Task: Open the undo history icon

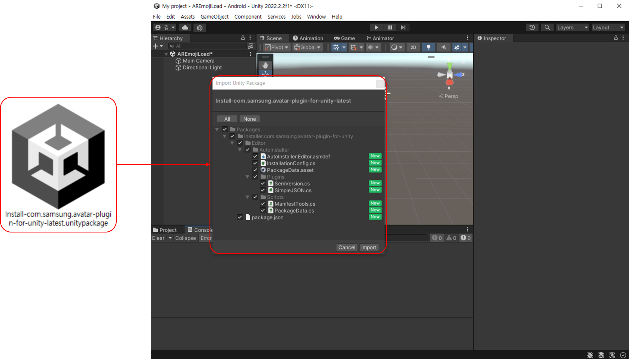Action: [x=532, y=27]
